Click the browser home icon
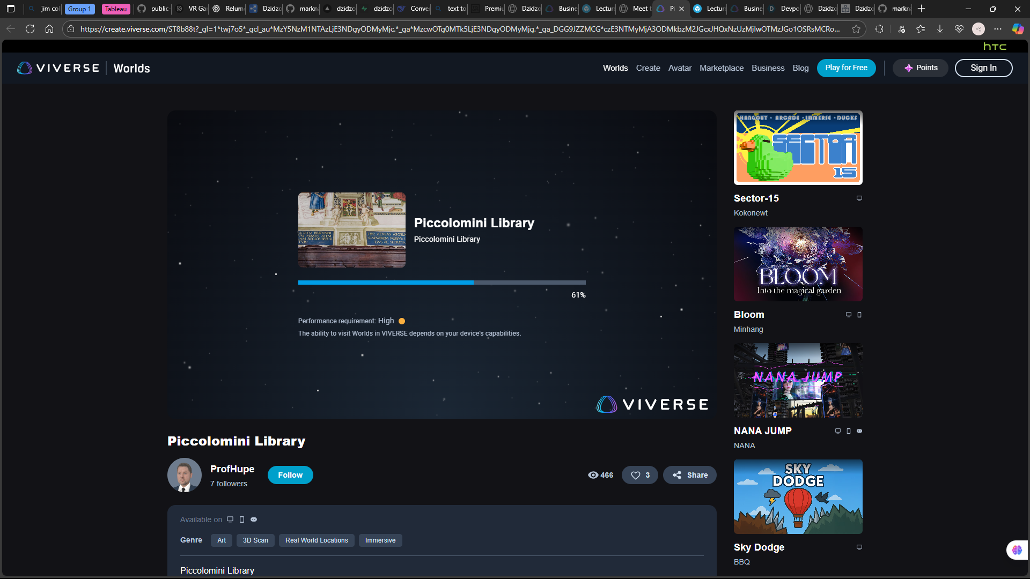Viewport: 1030px width, 579px height. 49,29
